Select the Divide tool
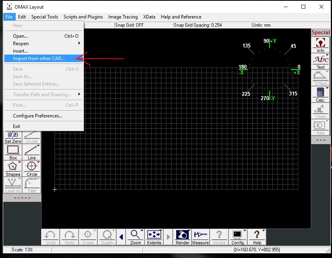Screen dimensions: 332x258 coord(31,137)
